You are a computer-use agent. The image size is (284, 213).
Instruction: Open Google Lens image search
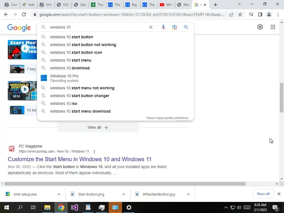pos(174,27)
